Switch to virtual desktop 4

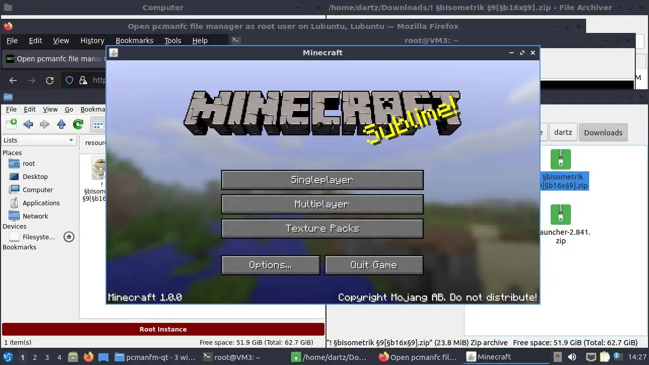coord(59,357)
